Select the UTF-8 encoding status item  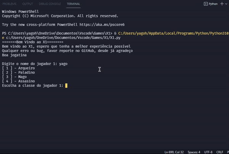208,152
